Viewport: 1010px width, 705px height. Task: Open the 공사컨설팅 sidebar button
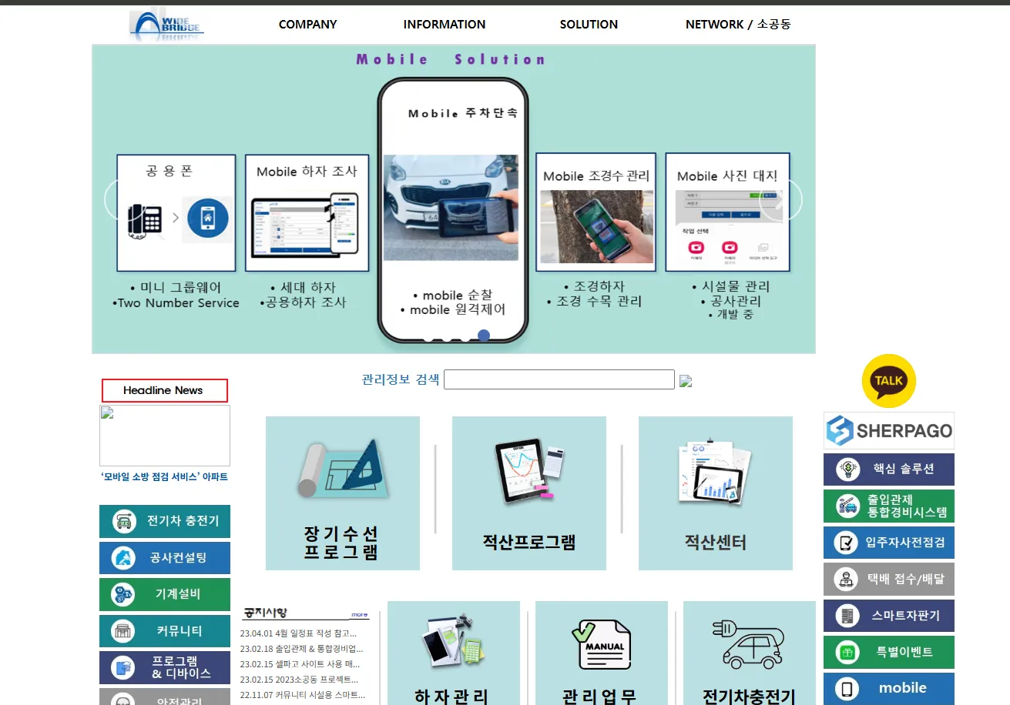[165, 558]
